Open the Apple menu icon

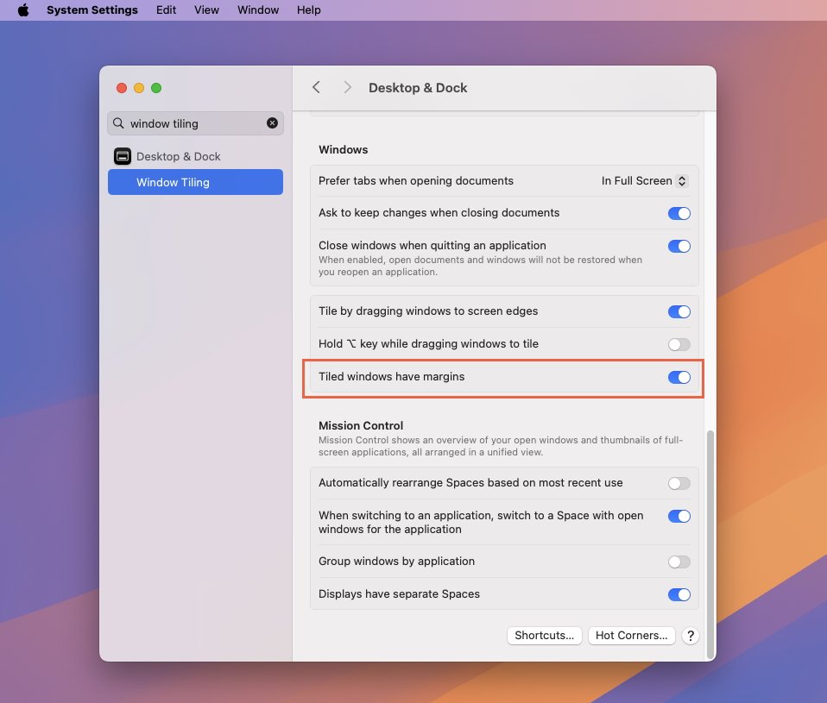(x=23, y=10)
